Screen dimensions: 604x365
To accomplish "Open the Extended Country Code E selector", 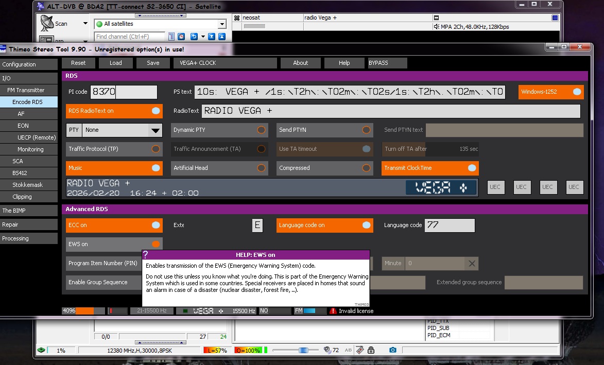I will 257,225.
